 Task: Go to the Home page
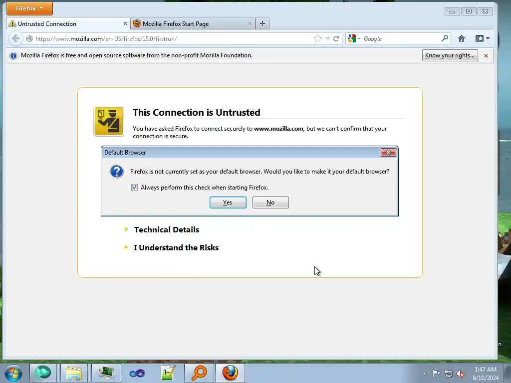click(462, 39)
